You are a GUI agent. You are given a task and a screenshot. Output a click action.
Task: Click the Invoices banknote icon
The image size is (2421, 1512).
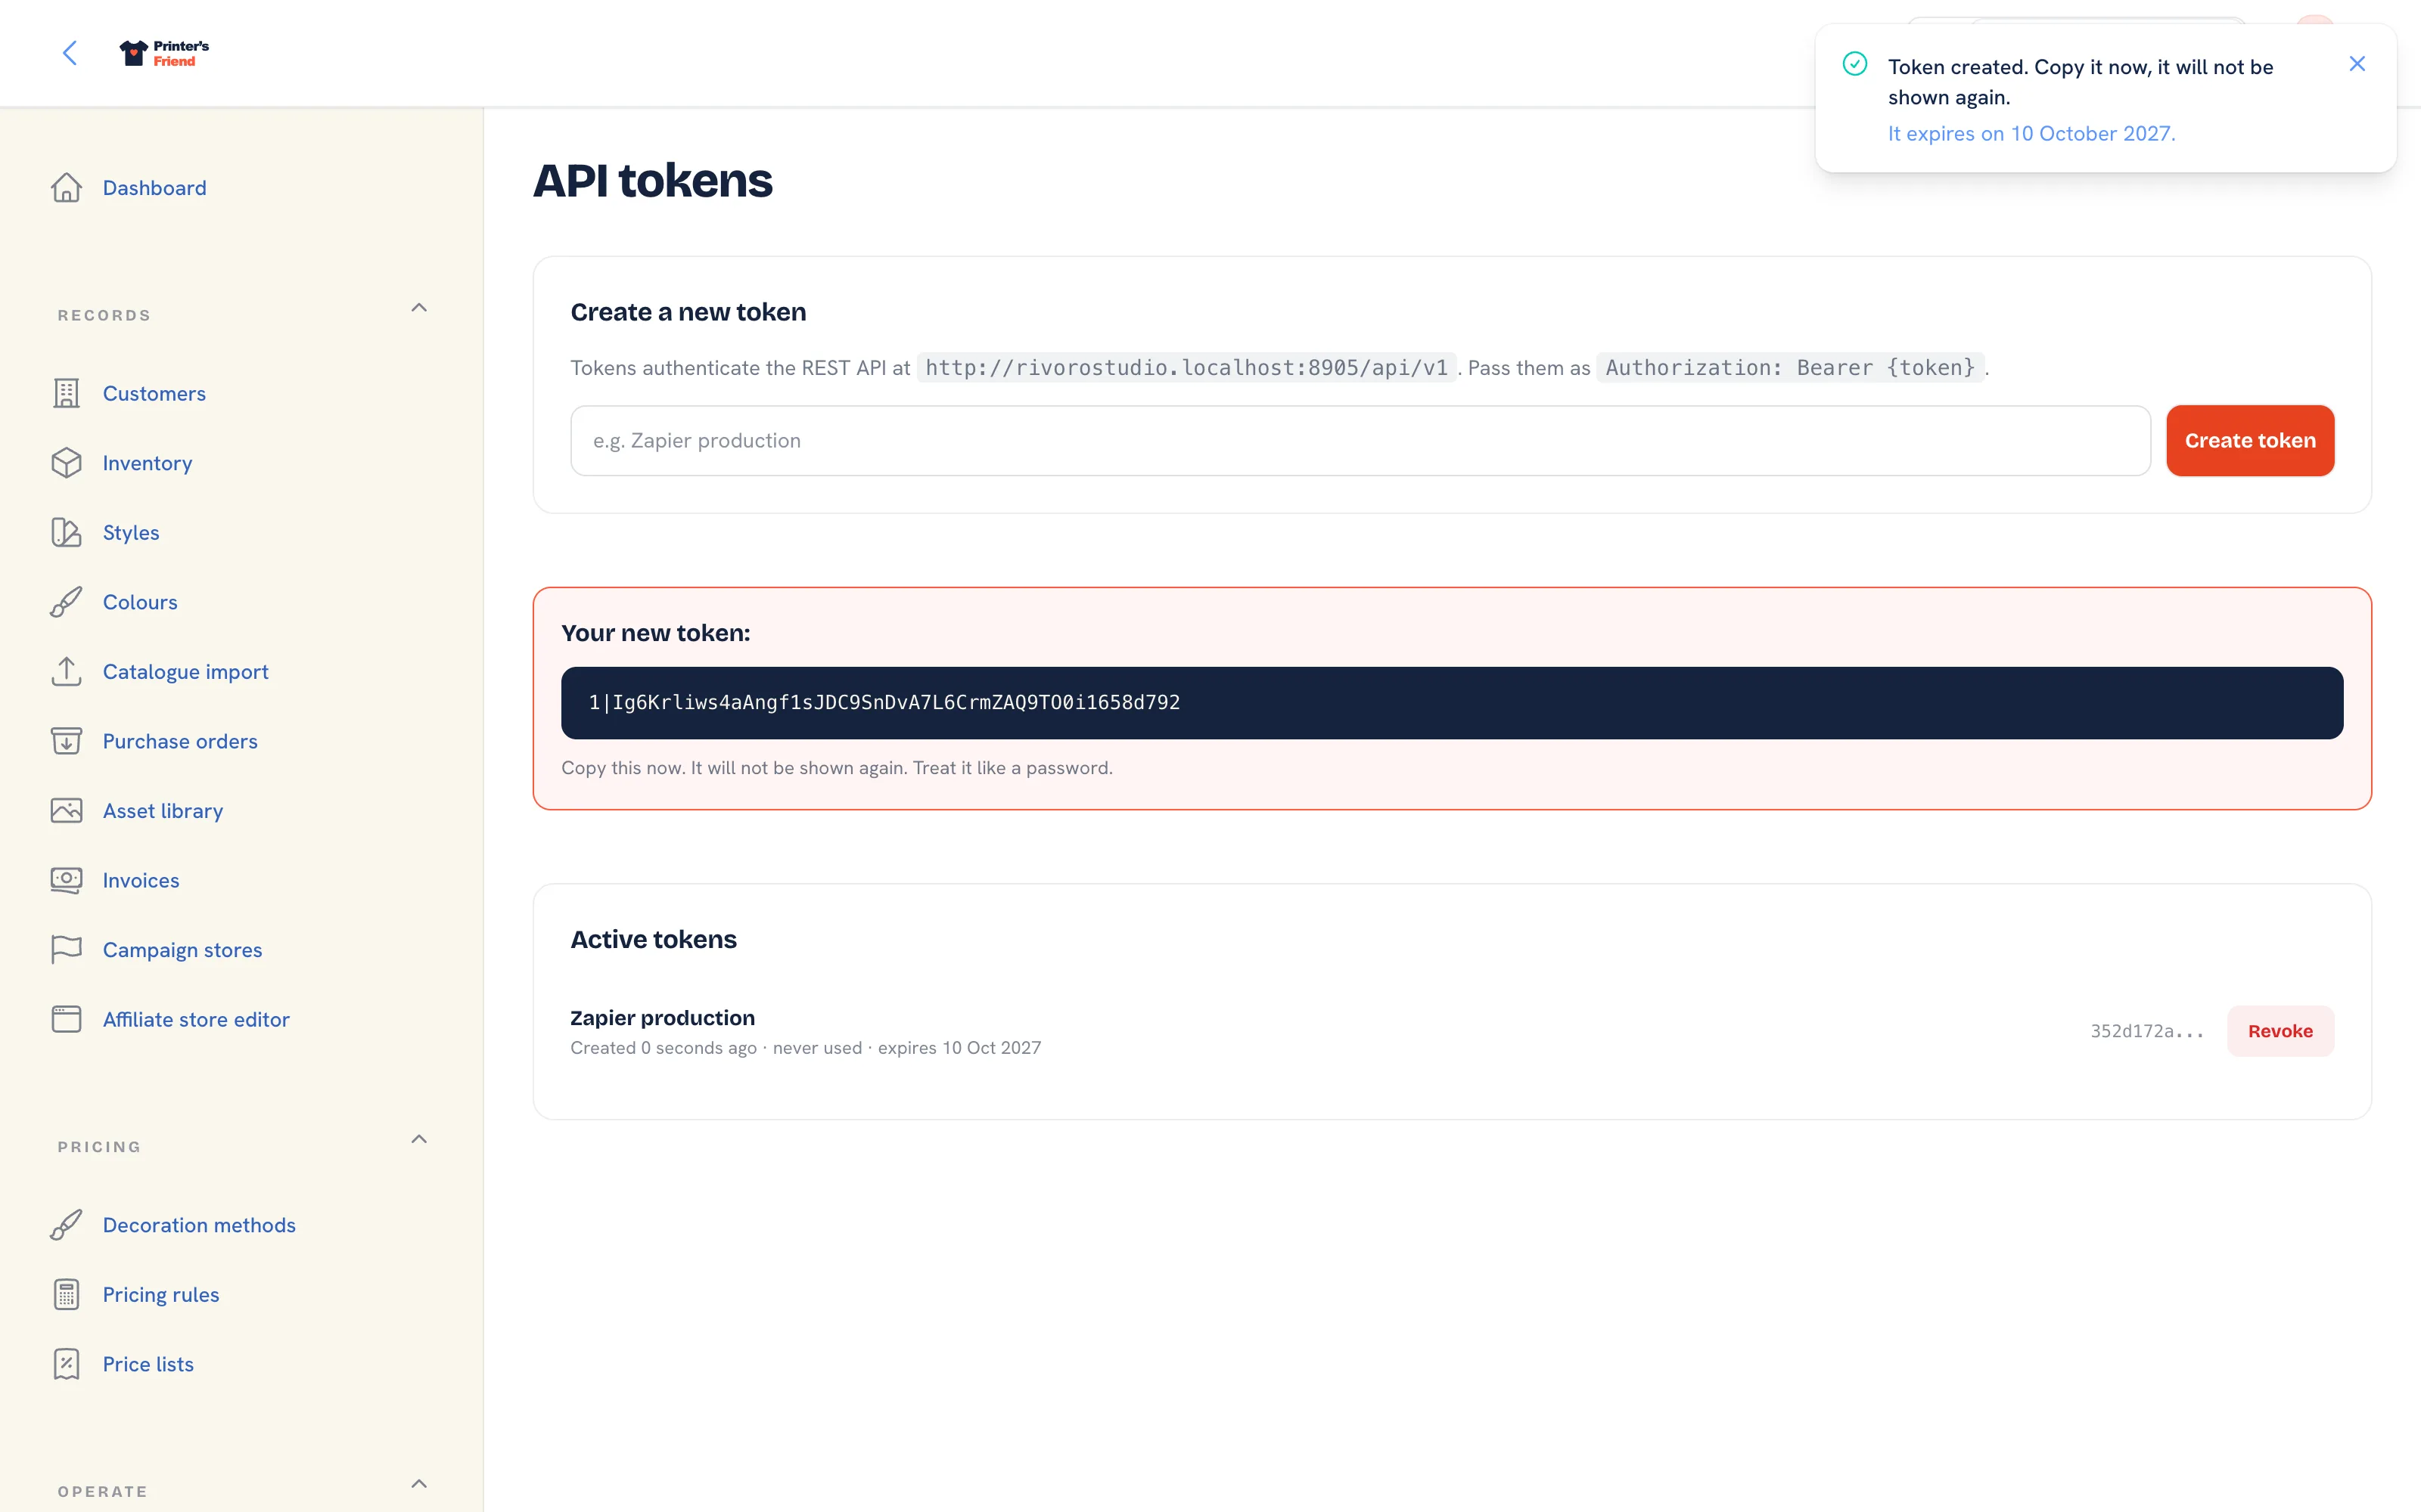[66, 880]
